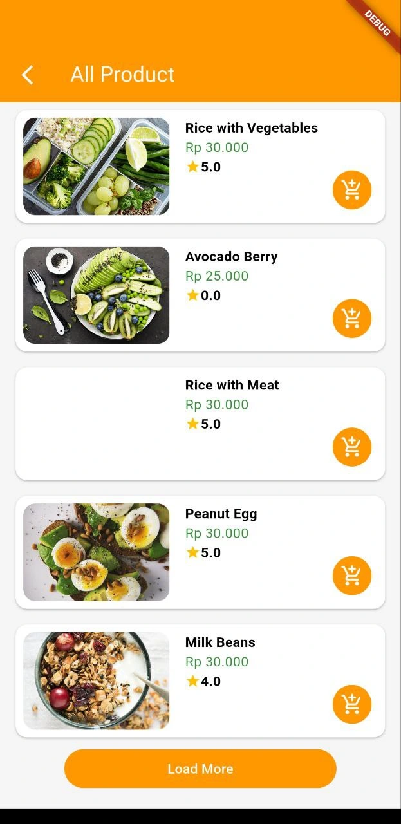Screen dimensions: 401x824
Task: Click the All Product header title
Action: click(122, 75)
